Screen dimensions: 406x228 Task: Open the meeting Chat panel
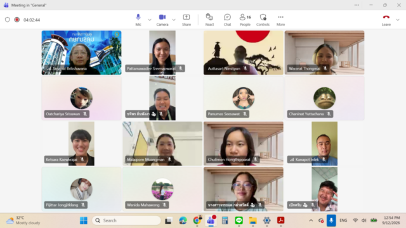(x=227, y=20)
